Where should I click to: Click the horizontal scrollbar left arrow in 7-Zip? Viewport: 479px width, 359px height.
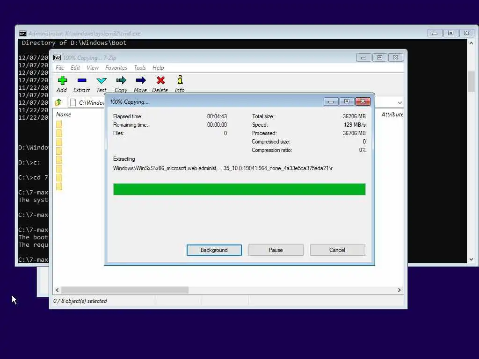(x=57, y=290)
